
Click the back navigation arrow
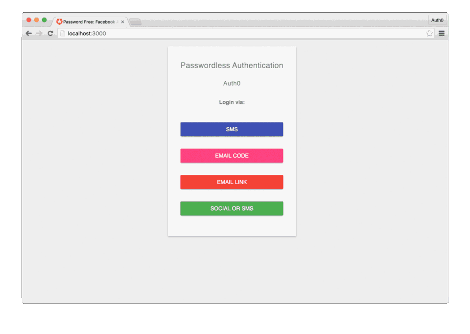[x=28, y=33]
